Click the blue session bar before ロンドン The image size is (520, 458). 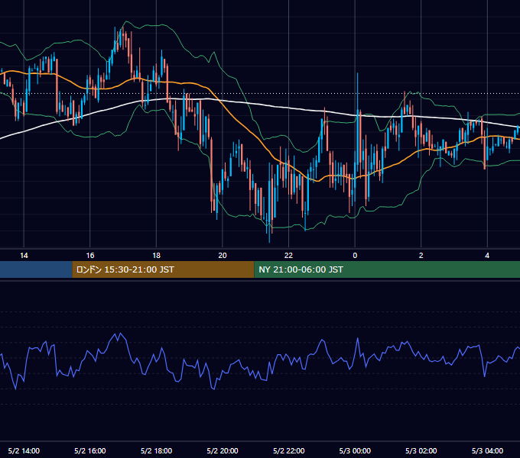pos(36,269)
